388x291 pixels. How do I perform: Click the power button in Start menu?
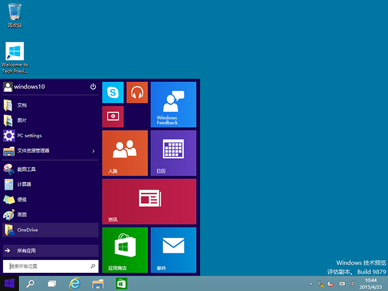pyautogui.click(x=93, y=87)
